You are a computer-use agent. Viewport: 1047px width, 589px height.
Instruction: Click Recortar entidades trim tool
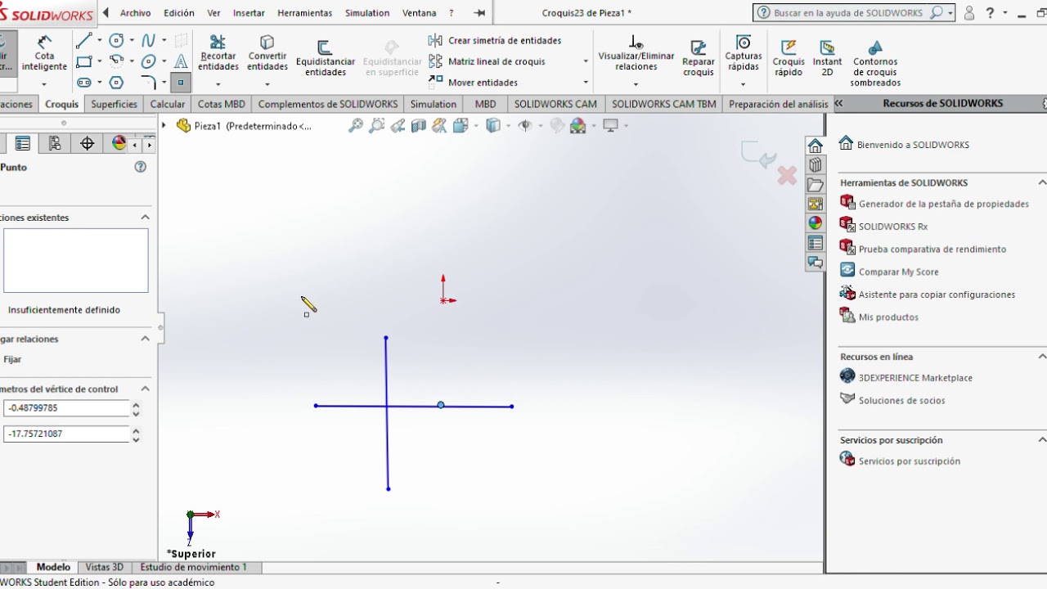[218, 53]
